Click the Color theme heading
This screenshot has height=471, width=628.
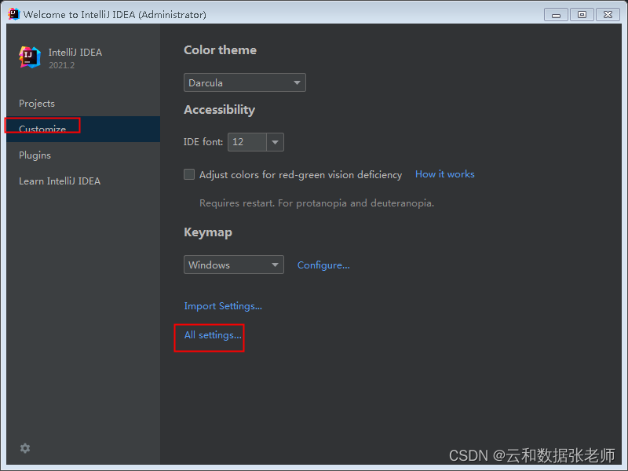[220, 50]
